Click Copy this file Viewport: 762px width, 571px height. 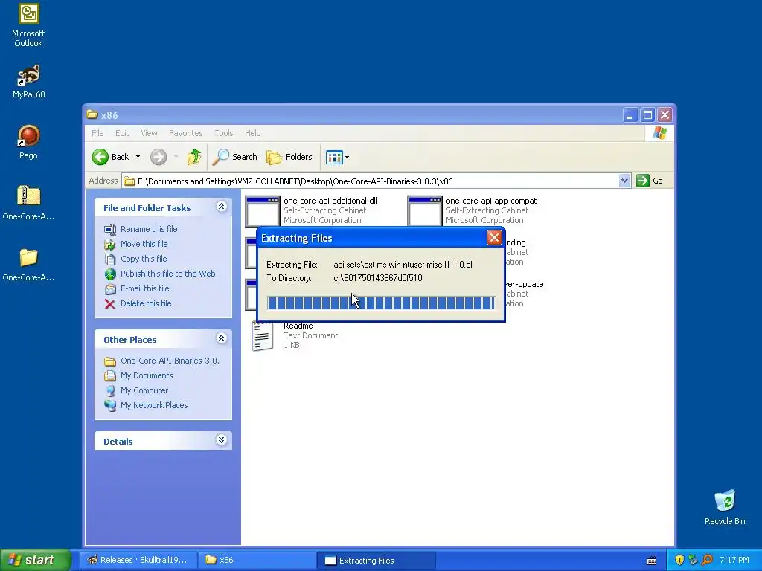[x=144, y=259]
